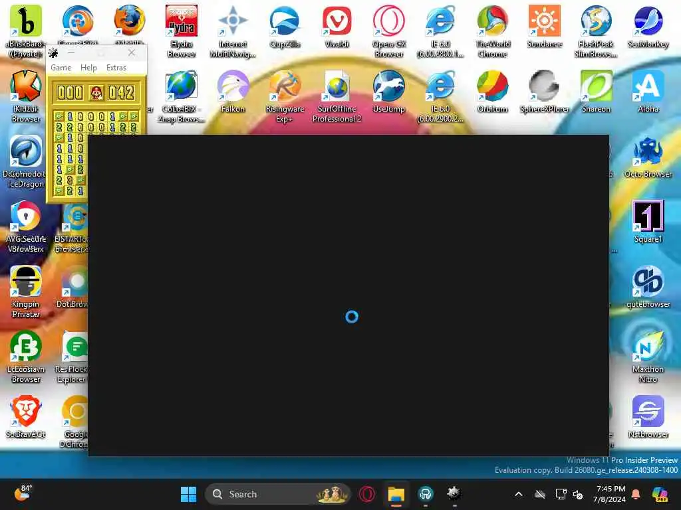Select the IE 6.0 (6.00.2900.2...) icon

[x=440, y=96]
